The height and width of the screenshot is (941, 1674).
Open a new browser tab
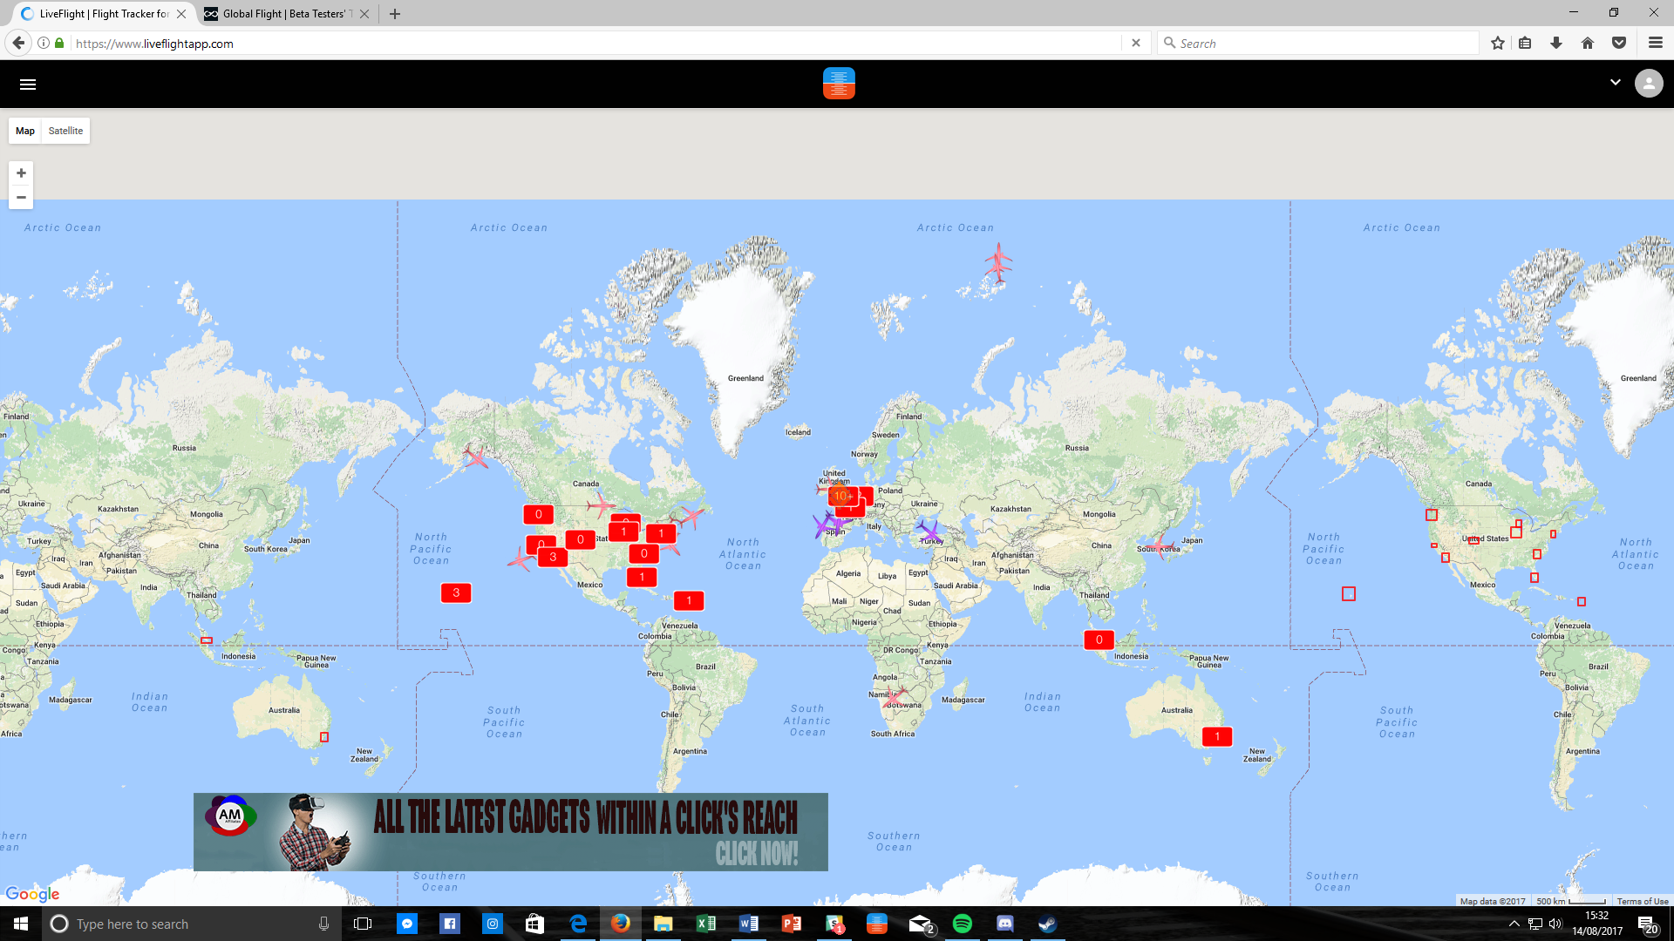(395, 14)
